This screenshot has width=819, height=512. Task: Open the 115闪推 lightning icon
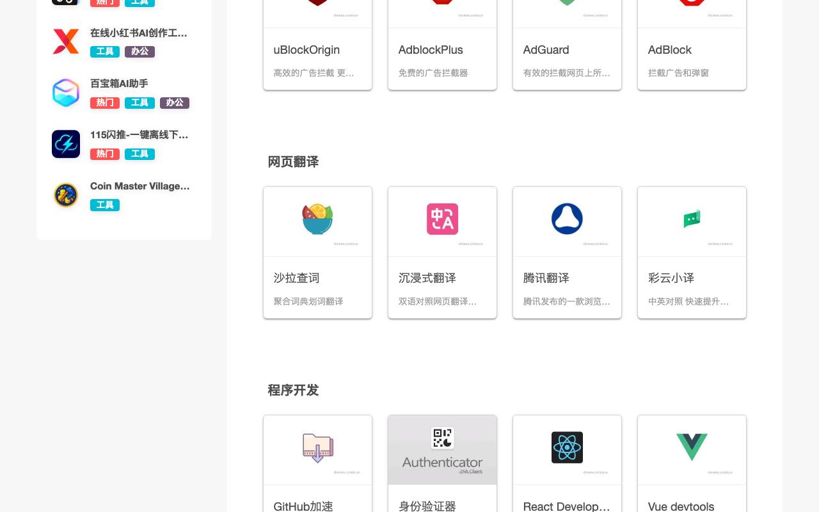pos(66,144)
